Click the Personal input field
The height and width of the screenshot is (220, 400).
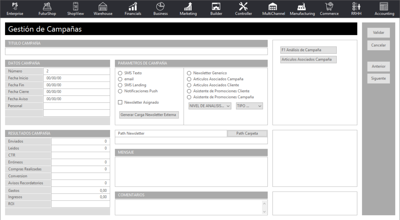tap(77, 106)
